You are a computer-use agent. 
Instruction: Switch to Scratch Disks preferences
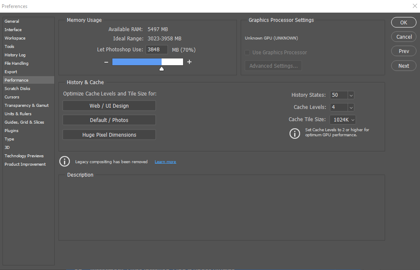tap(17, 88)
